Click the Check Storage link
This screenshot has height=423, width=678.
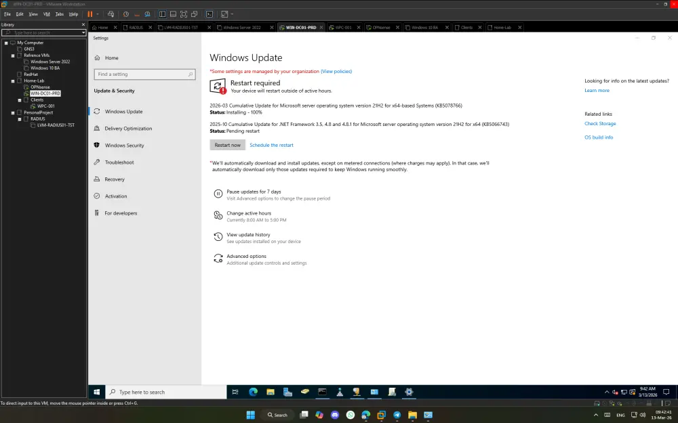pyautogui.click(x=600, y=123)
